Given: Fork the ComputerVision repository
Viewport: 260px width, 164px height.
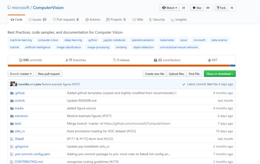Looking at the screenshot, I should (x=221, y=8).
